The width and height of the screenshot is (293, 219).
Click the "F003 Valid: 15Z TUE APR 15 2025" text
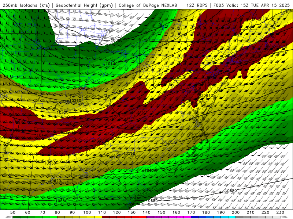click(x=252, y=5)
